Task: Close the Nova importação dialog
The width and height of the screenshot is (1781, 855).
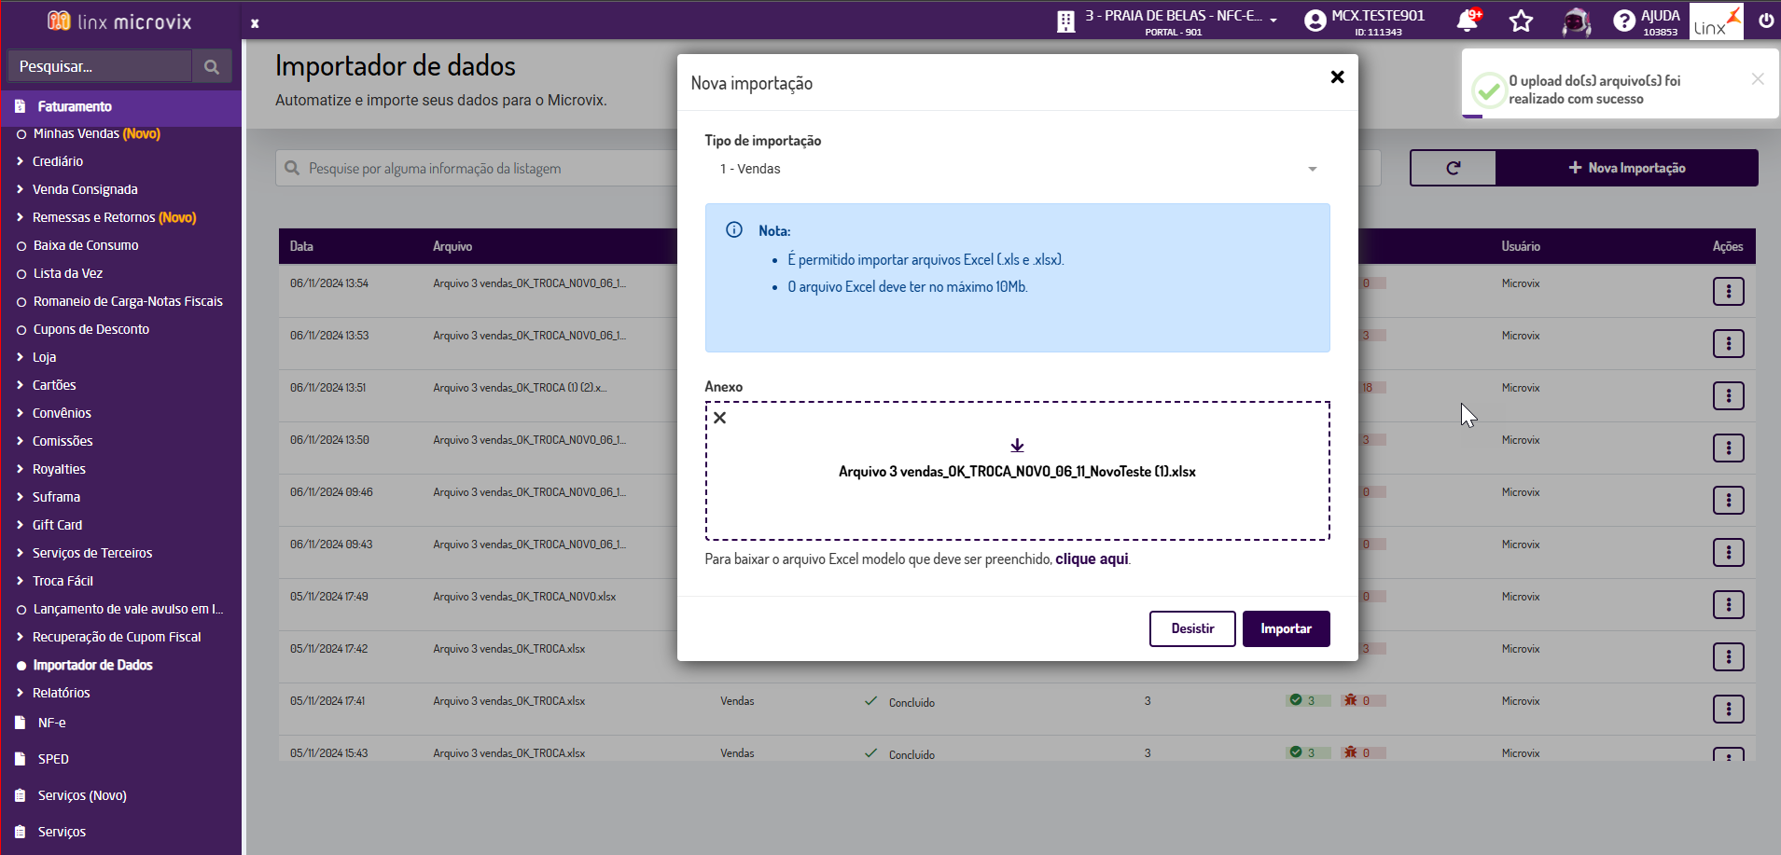Action: click(1337, 76)
